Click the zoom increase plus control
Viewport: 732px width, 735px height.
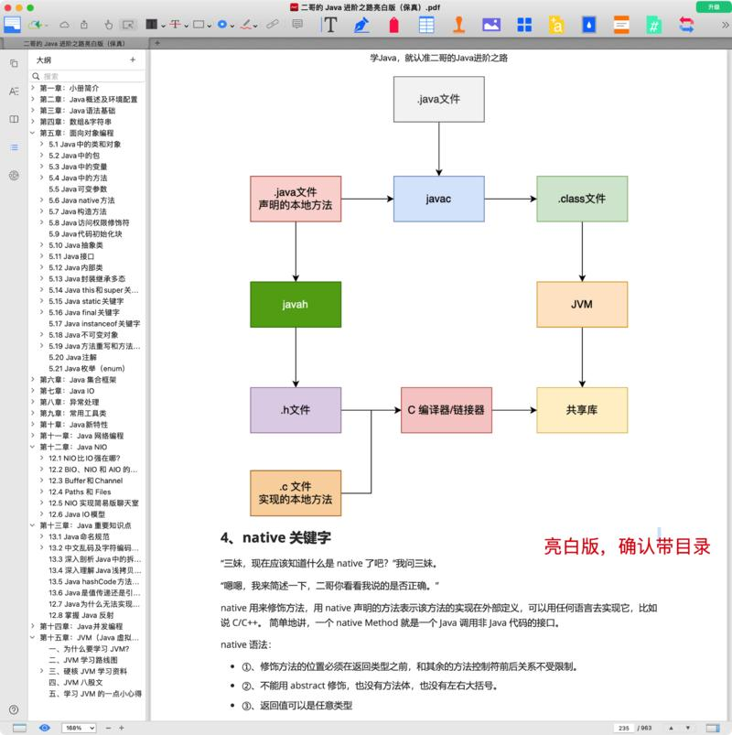tap(121, 728)
